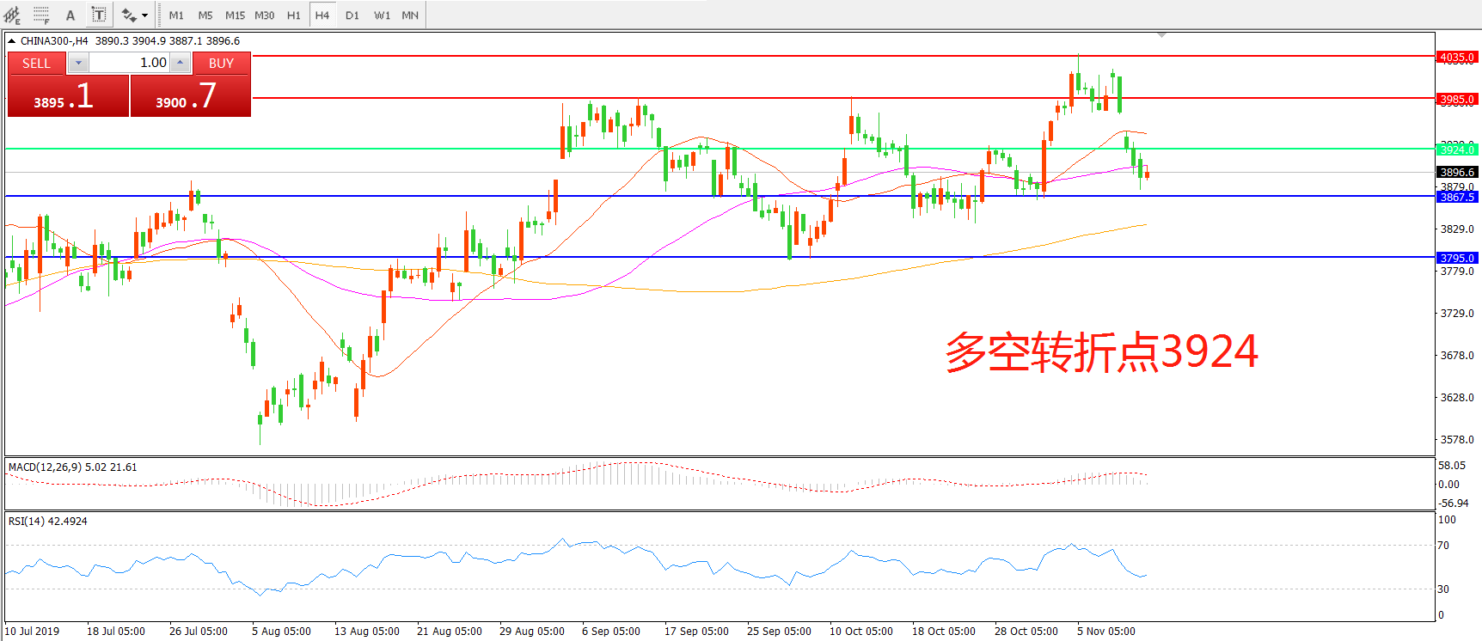The width and height of the screenshot is (1482, 641).
Task: Collapse the one-click trading panel triangle
Action: tap(11, 40)
